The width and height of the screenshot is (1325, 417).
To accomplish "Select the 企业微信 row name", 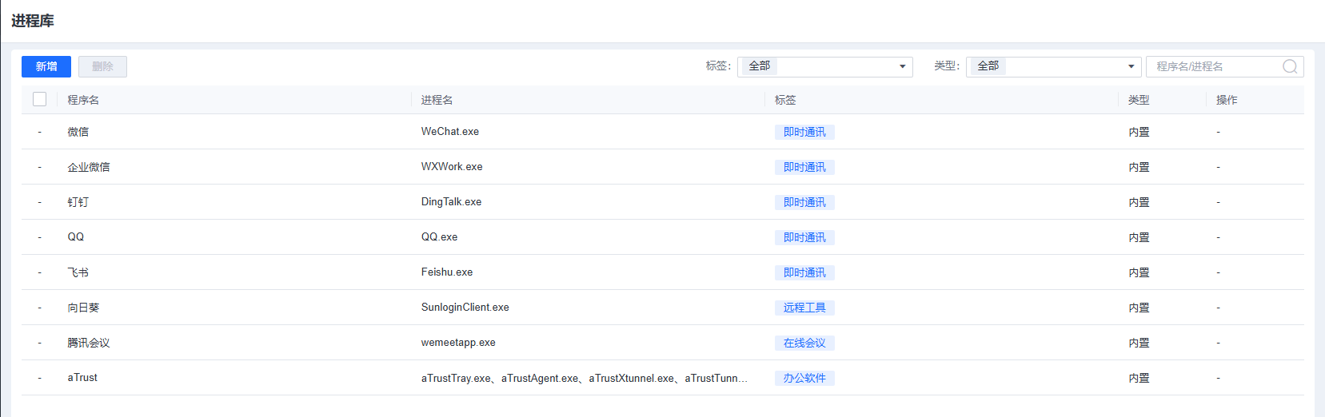I will (89, 167).
